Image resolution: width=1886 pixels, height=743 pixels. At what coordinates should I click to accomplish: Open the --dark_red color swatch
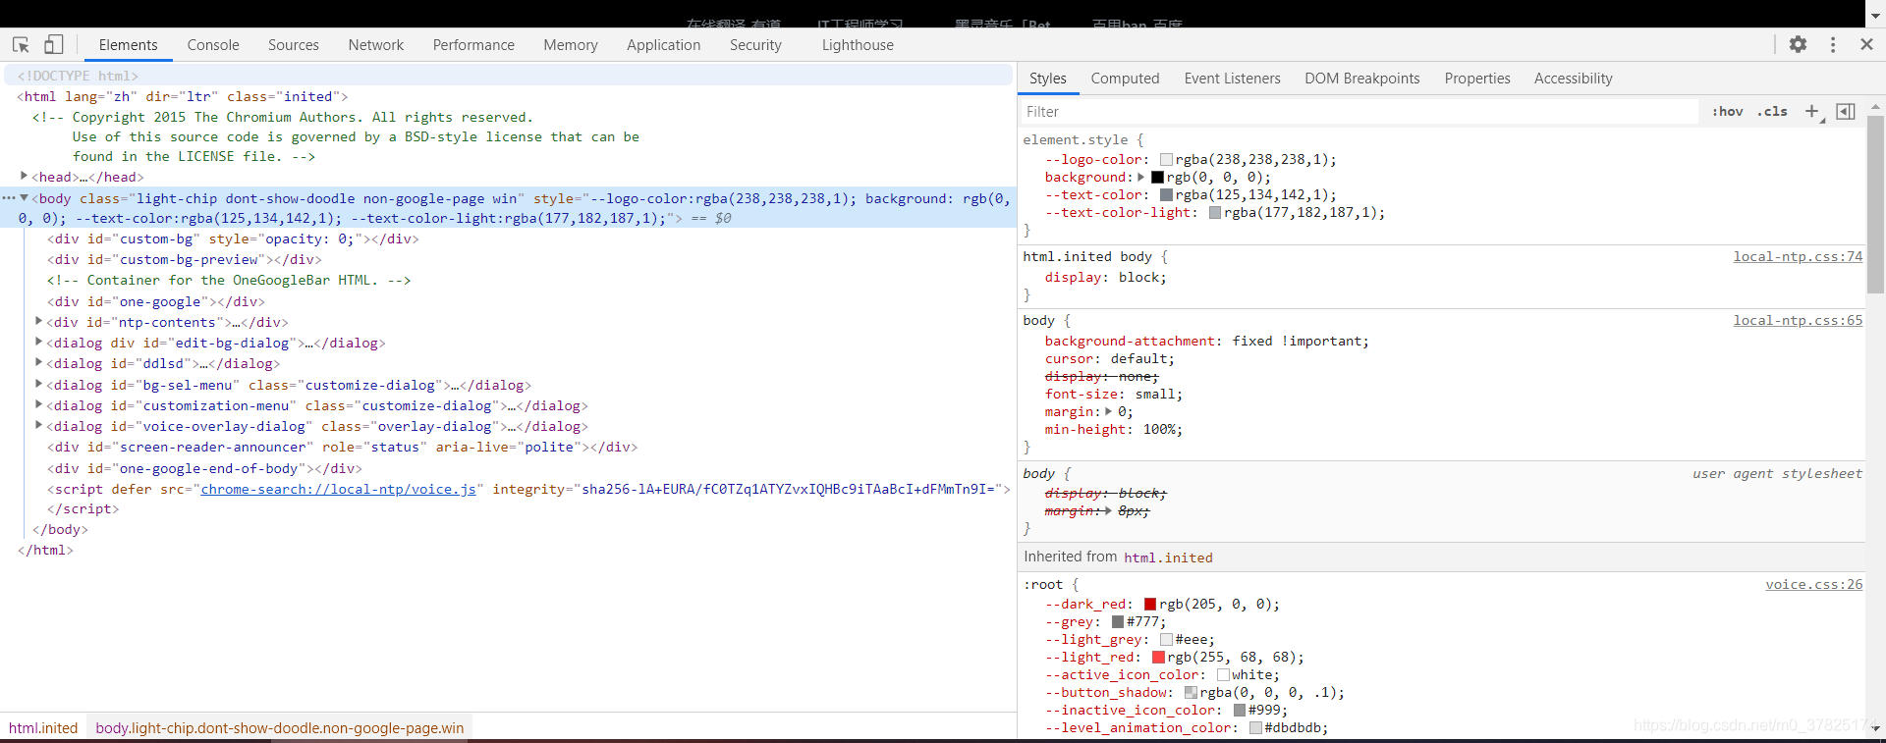click(x=1150, y=604)
